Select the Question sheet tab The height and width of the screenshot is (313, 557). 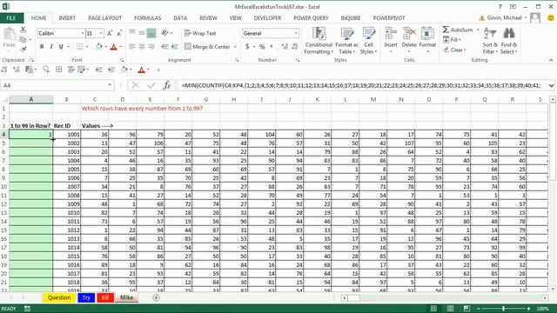pyautogui.click(x=59, y=297)
